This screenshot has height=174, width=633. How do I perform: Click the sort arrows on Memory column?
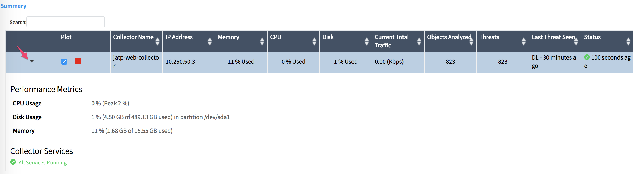[262, 41]
